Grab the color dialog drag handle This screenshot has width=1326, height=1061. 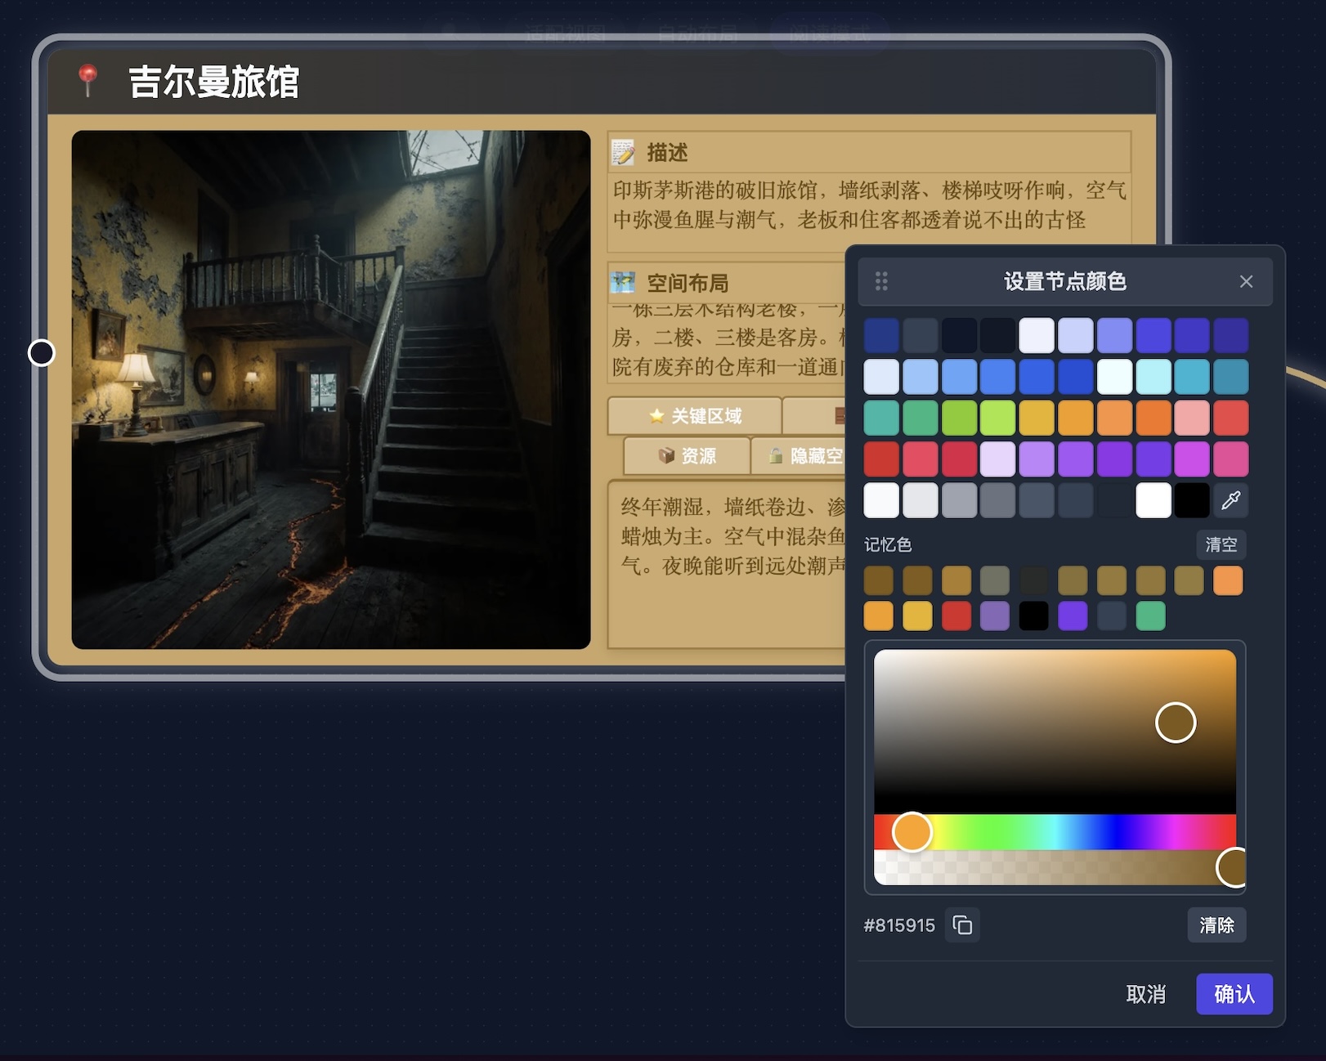(x=881, y=281)
